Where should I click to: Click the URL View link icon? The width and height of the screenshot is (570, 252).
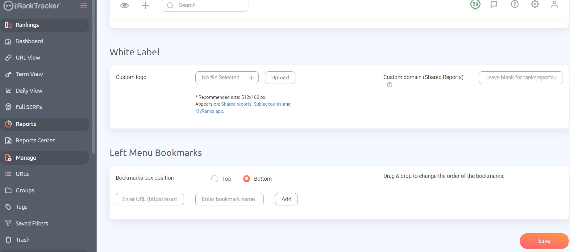[8, 58]
